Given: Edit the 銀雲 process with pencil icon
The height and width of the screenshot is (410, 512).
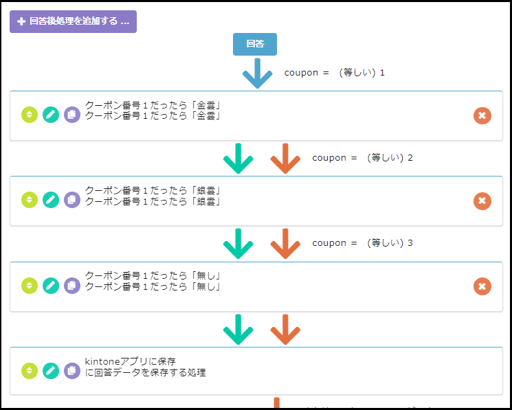Looking at the screenshot, I should point(51,200).
